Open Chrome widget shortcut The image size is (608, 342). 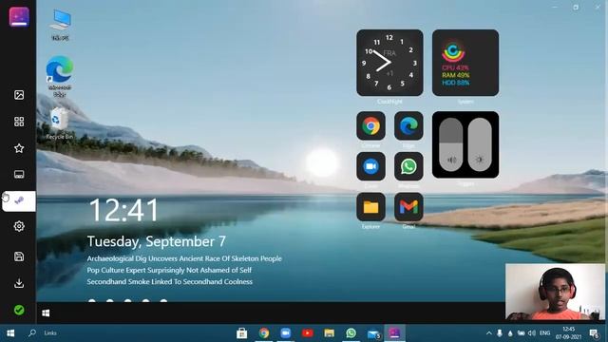point(370,125)
